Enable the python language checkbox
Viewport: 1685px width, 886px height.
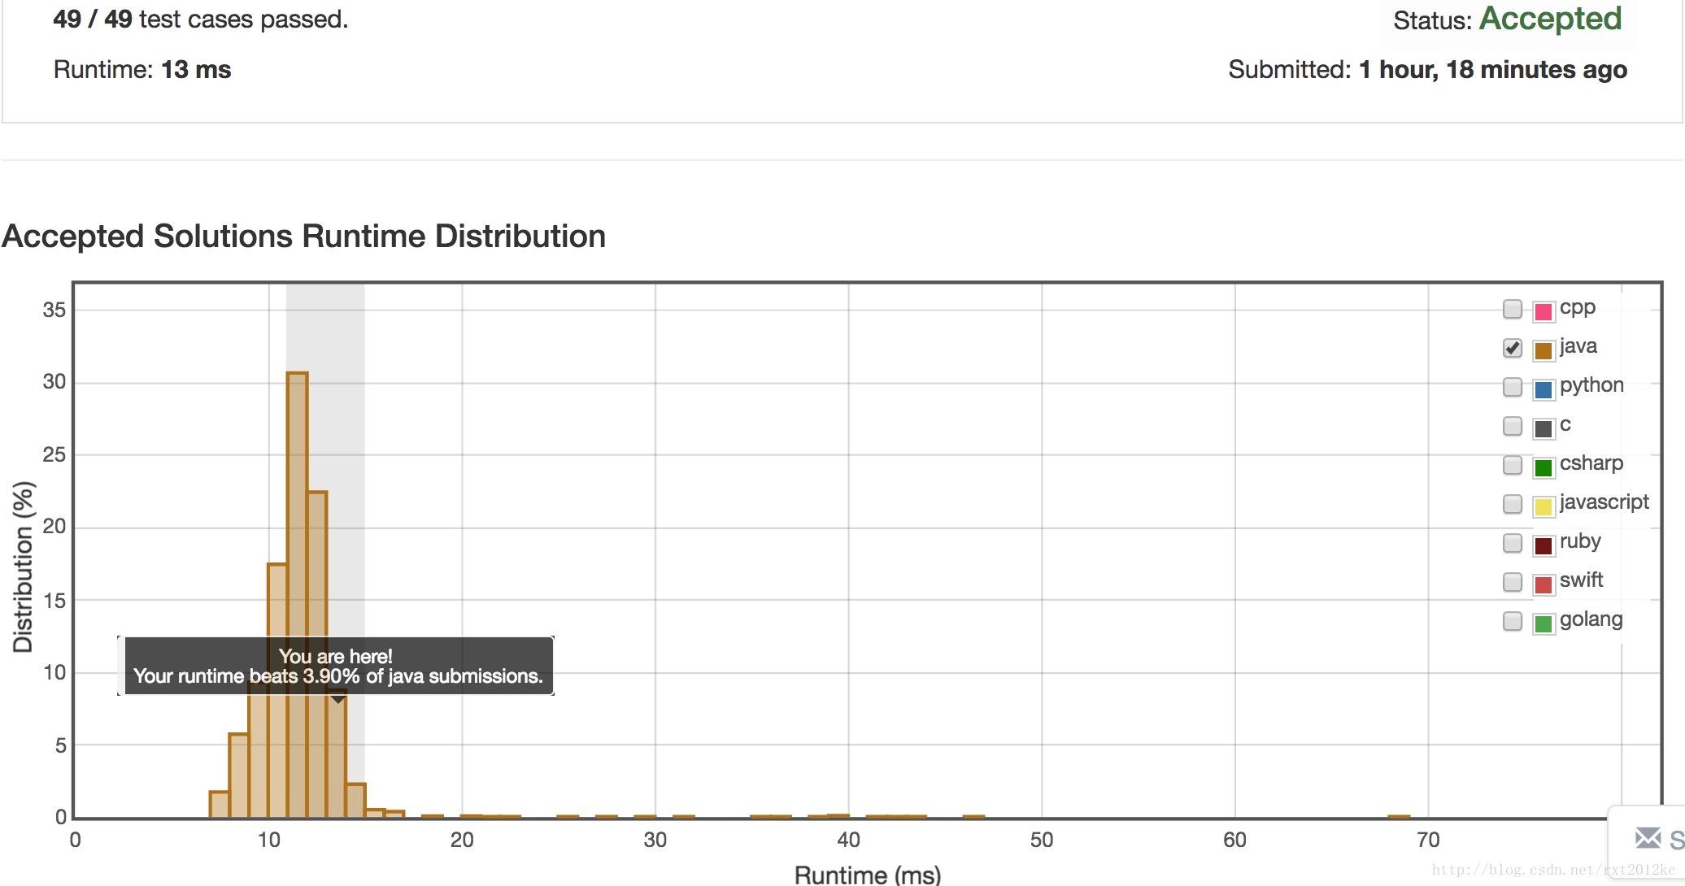coord(1512,387)
